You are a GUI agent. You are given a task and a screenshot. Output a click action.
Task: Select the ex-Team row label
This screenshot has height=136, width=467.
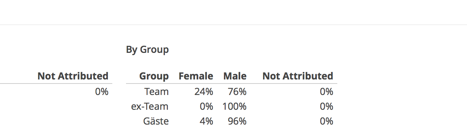point(150,106)
